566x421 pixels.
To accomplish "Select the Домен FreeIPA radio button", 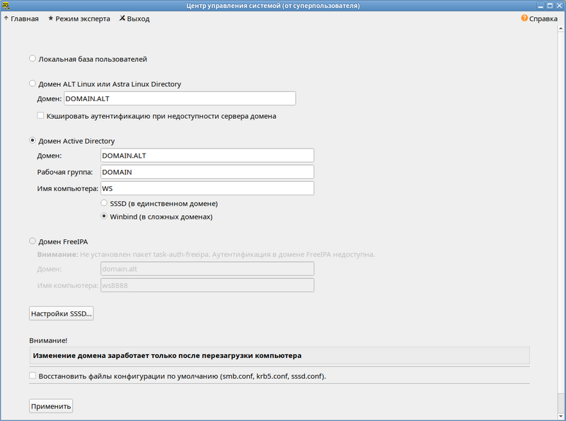I will coord(33,241).
